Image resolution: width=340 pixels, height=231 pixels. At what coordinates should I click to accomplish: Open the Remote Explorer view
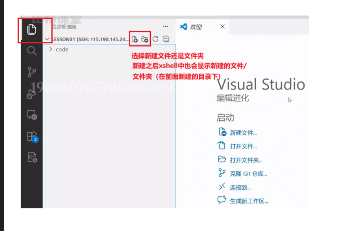point(32,115)
